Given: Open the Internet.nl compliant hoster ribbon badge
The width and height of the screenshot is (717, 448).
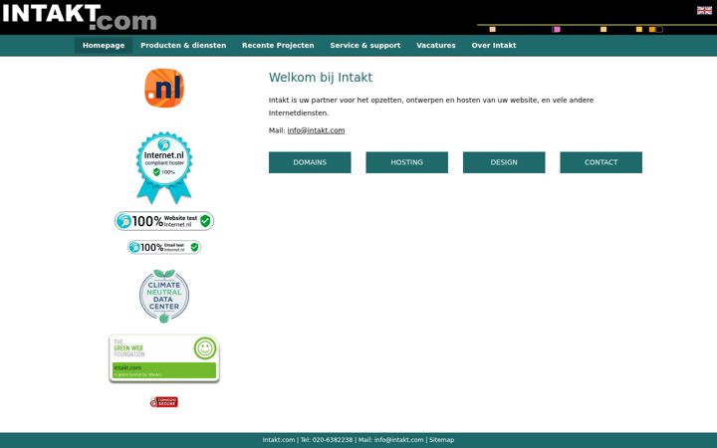Looking at the screenshot, I should pyautogui.click(x=164, y=168).
